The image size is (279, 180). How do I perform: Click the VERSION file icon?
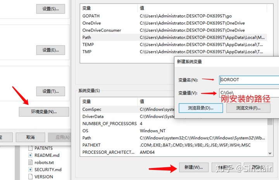pyautogui.click(x=31, y=177)
